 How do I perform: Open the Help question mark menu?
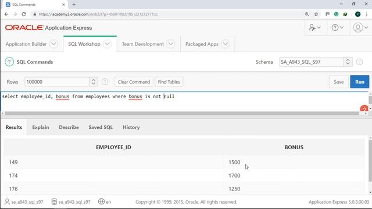(337, 27)
